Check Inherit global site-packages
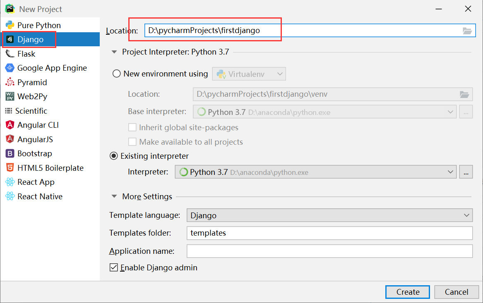 (x=132, y=127)
